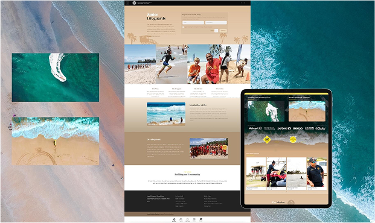Click the yellow announcement bar atop the tablet screen
This screenshot has width=375, height=223.
pos(286,94)
